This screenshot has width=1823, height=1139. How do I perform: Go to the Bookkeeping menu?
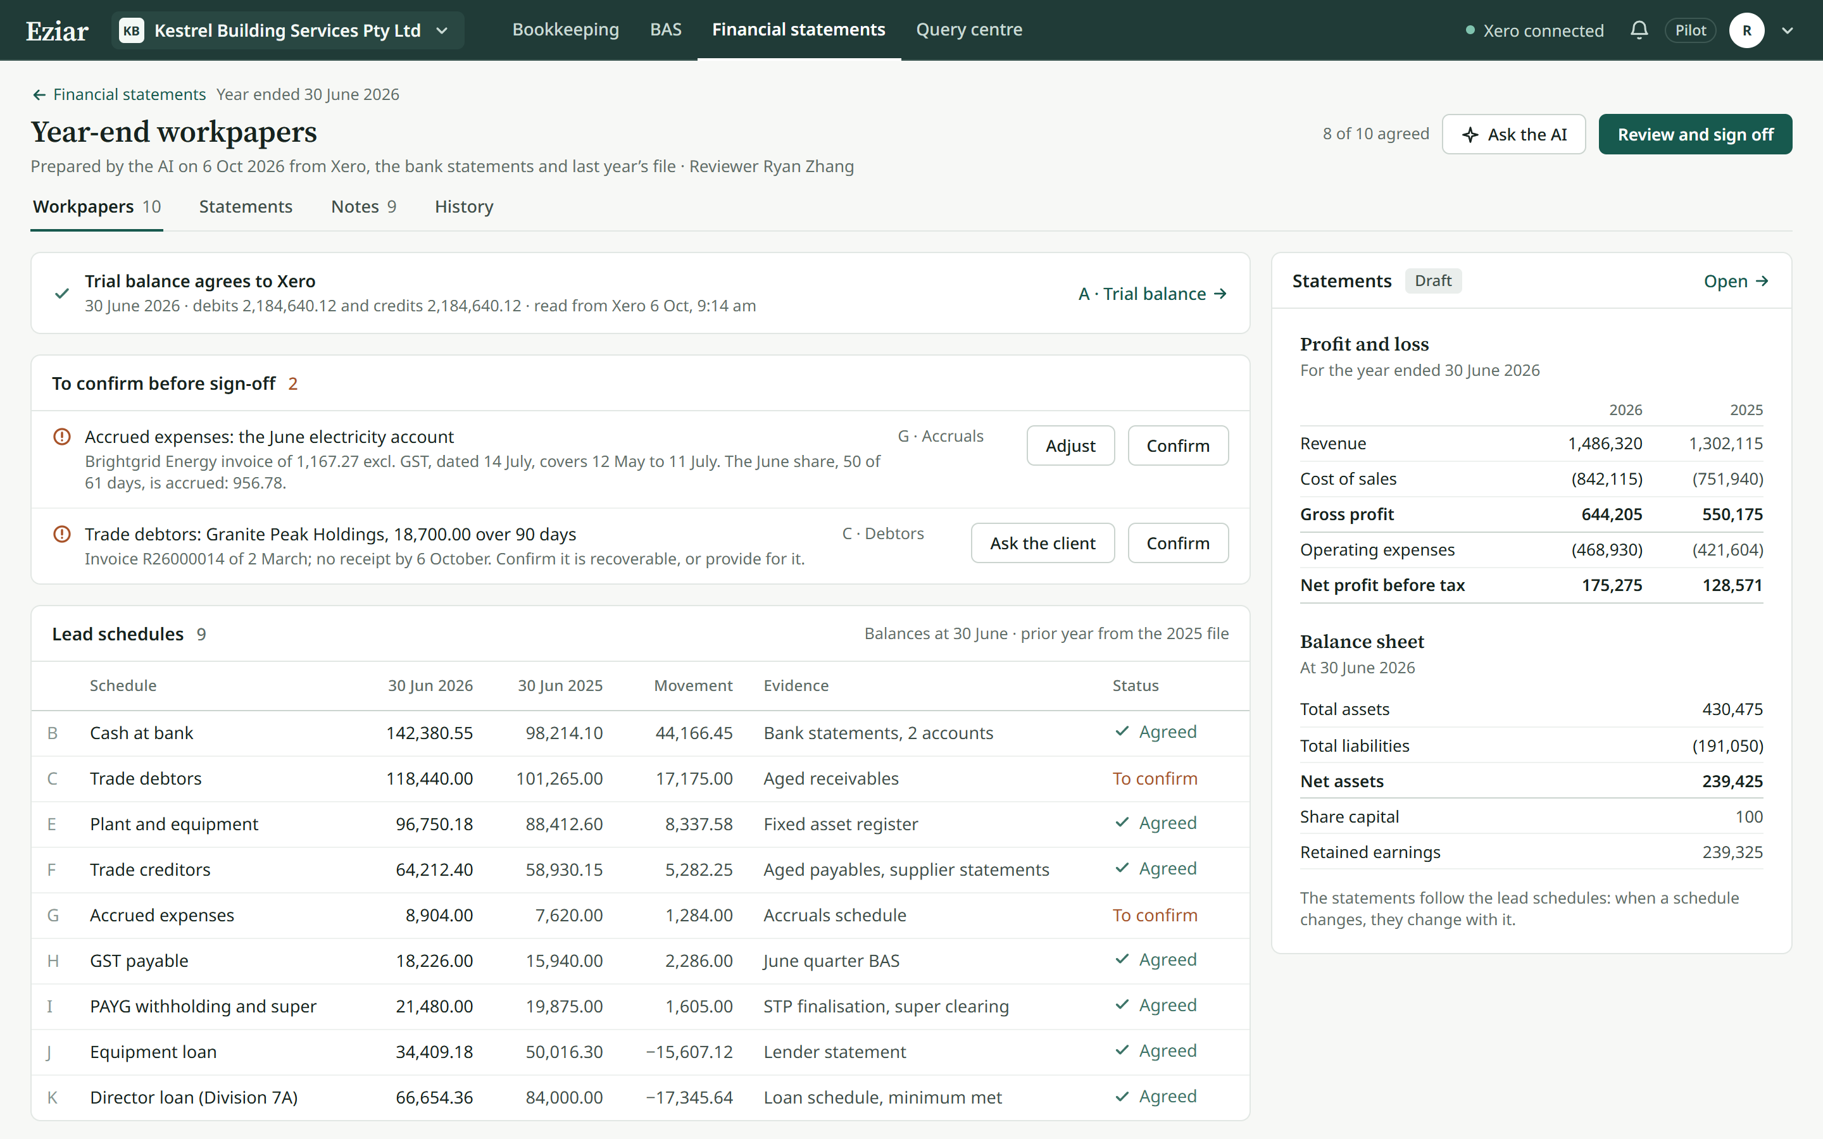(566, 29)
